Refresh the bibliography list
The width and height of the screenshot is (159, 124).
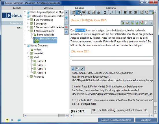(73, 69)
